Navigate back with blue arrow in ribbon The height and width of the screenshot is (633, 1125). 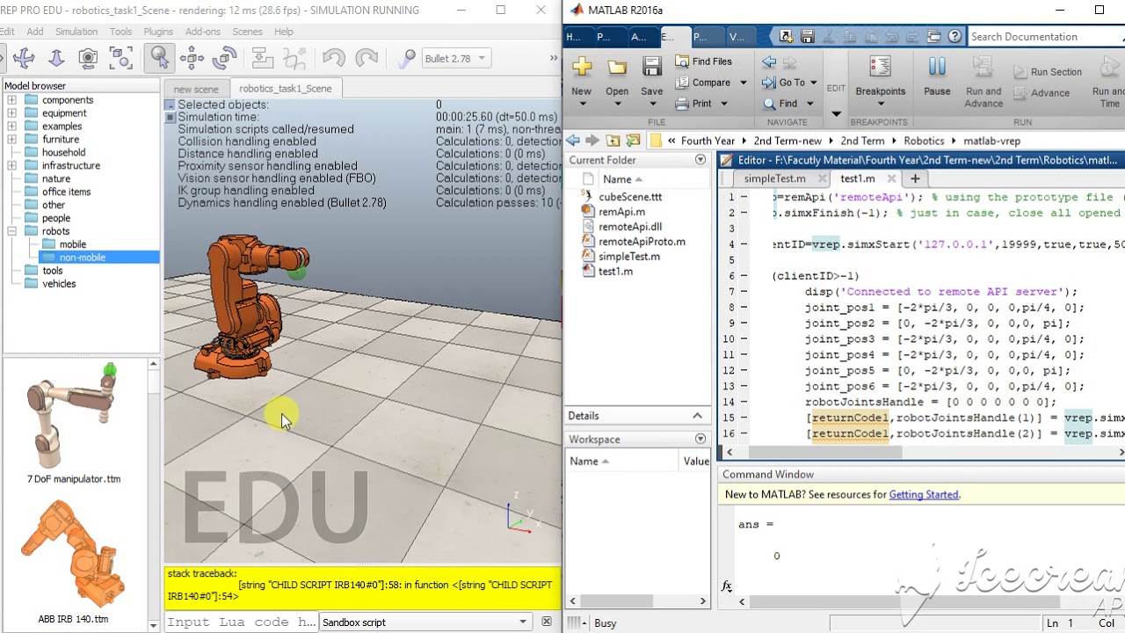(769, 62)
